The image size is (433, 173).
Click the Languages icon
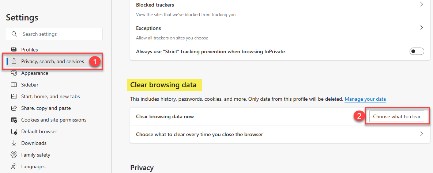[14, 166]
